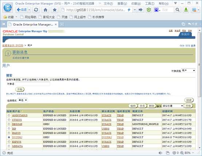The image size is (202, 156).
Task: Click the refresh page icon
Action: point(36,10)
